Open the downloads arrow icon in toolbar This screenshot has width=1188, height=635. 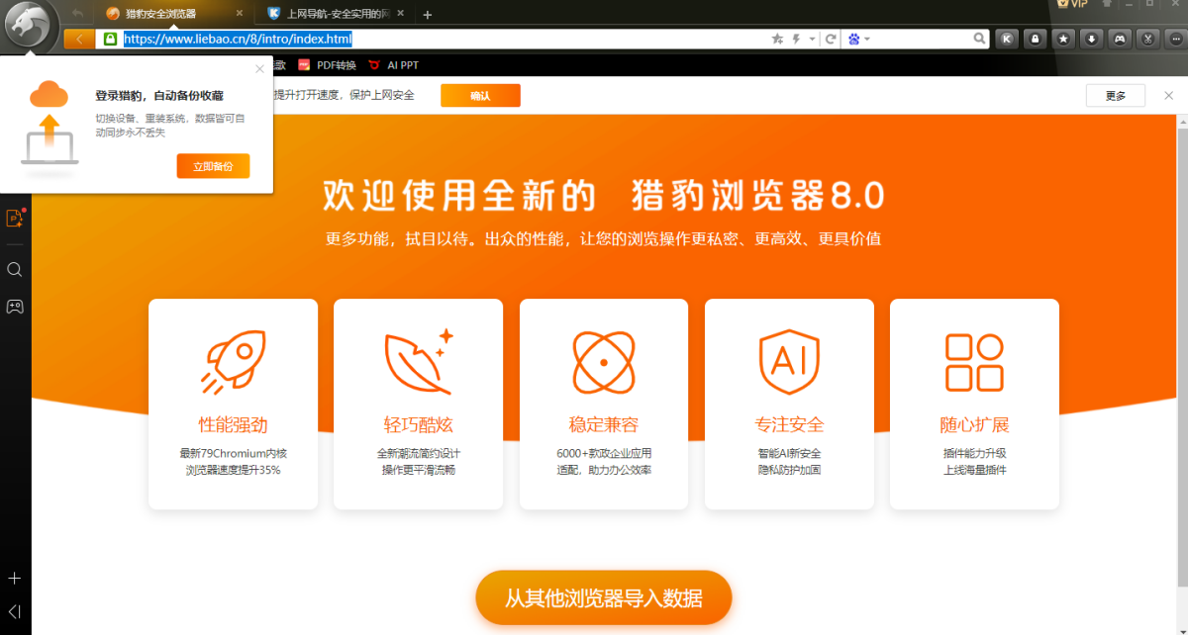[x=1091, y=40]
